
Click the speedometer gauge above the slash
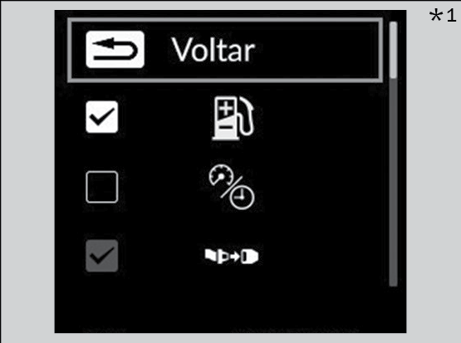pos(221,175)
